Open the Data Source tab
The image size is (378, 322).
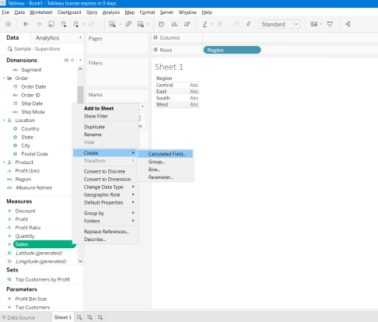point(19,317)
